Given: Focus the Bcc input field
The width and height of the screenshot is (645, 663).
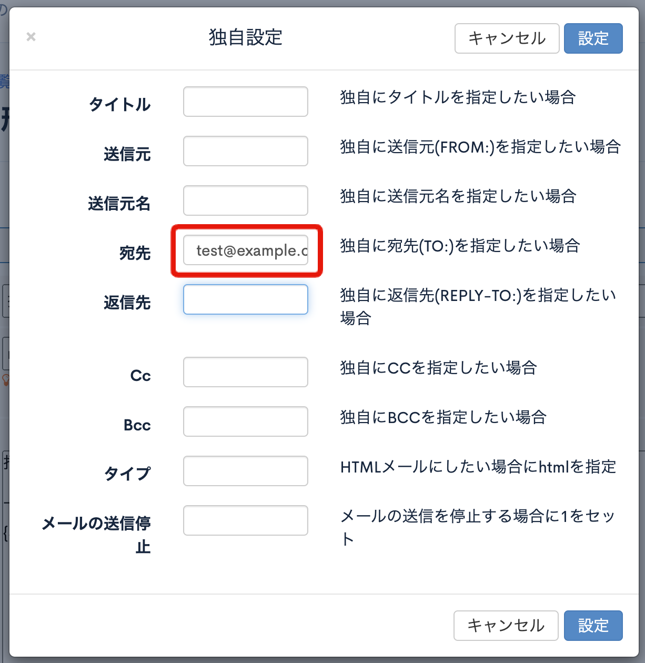Looking at the screenshot, I should 246,421.
